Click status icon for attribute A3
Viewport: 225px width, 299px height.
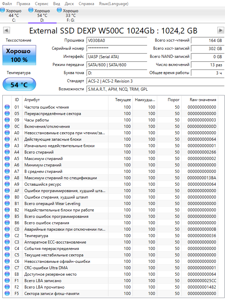pyautogui.click(x=7, y=145)
